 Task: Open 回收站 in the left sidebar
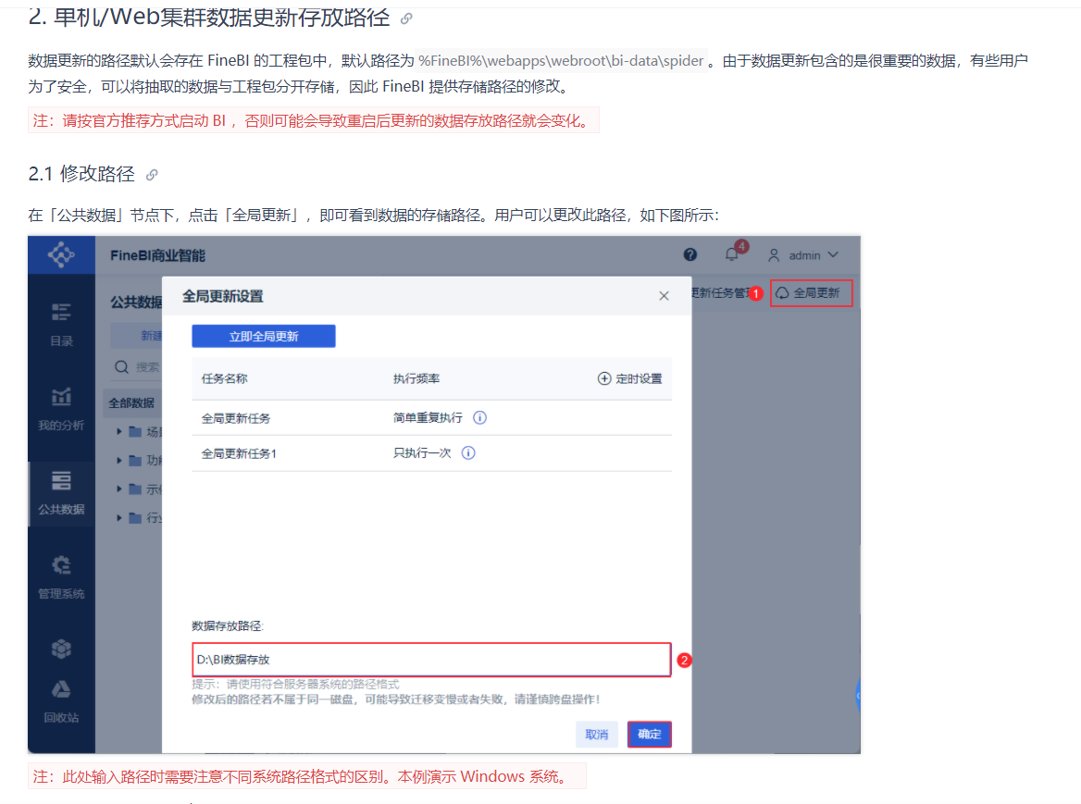pyautogui.click(x=61, y=701)
